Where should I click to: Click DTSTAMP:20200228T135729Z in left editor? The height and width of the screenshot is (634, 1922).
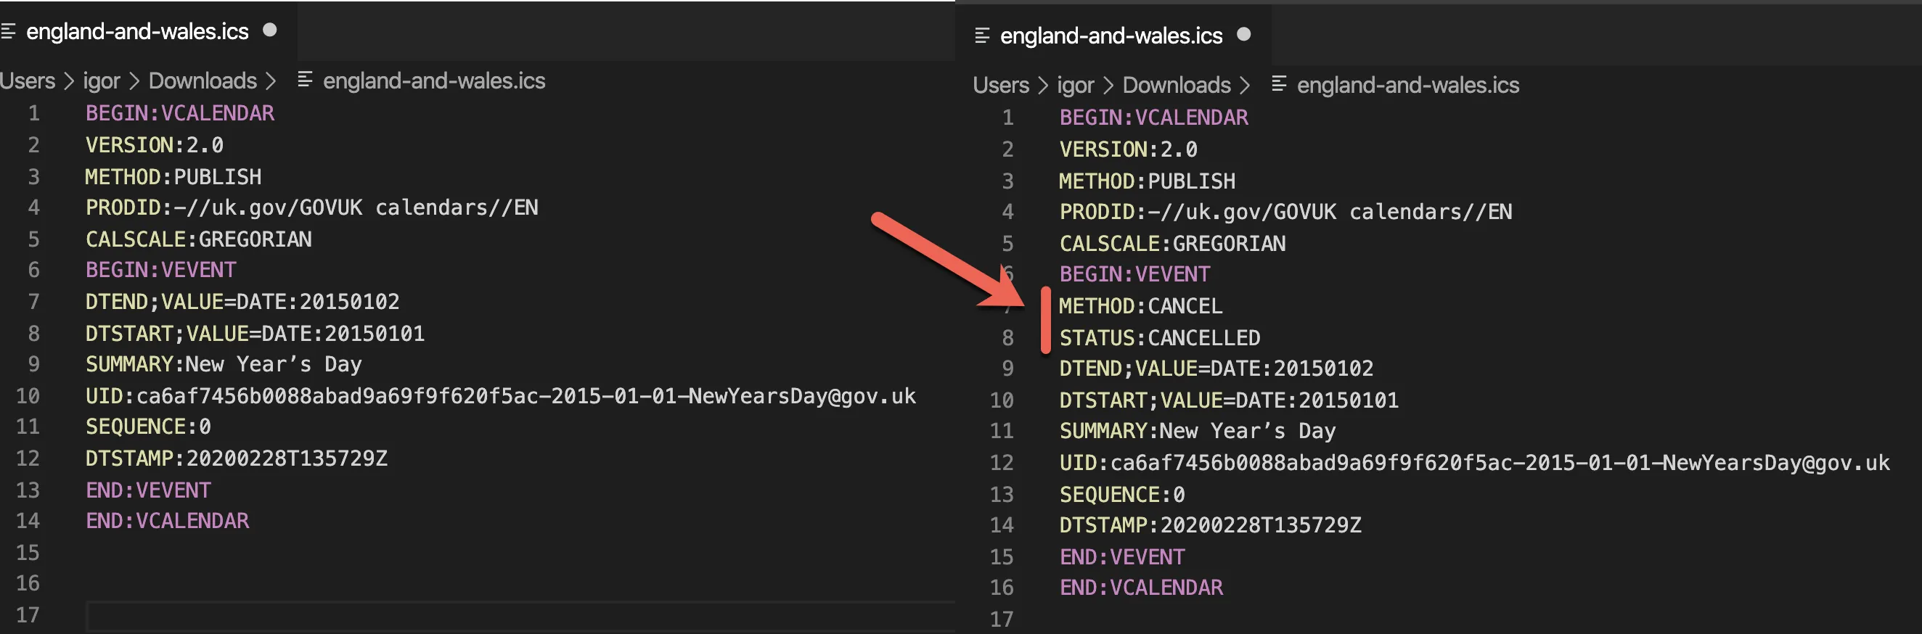(237, 458)
